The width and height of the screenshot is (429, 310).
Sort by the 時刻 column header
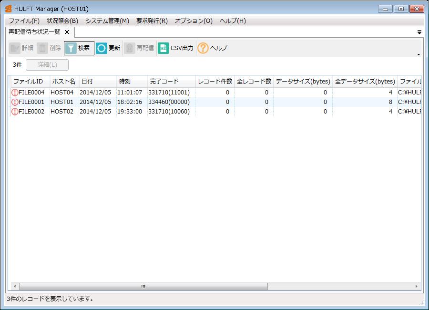[x=132, y=82]
